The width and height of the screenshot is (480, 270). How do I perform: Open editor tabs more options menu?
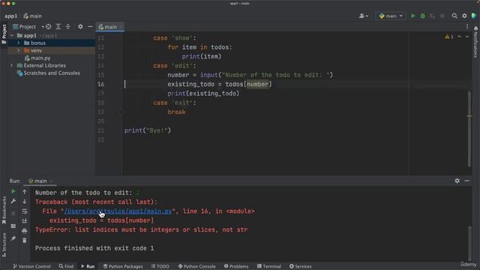click(467, 27)
